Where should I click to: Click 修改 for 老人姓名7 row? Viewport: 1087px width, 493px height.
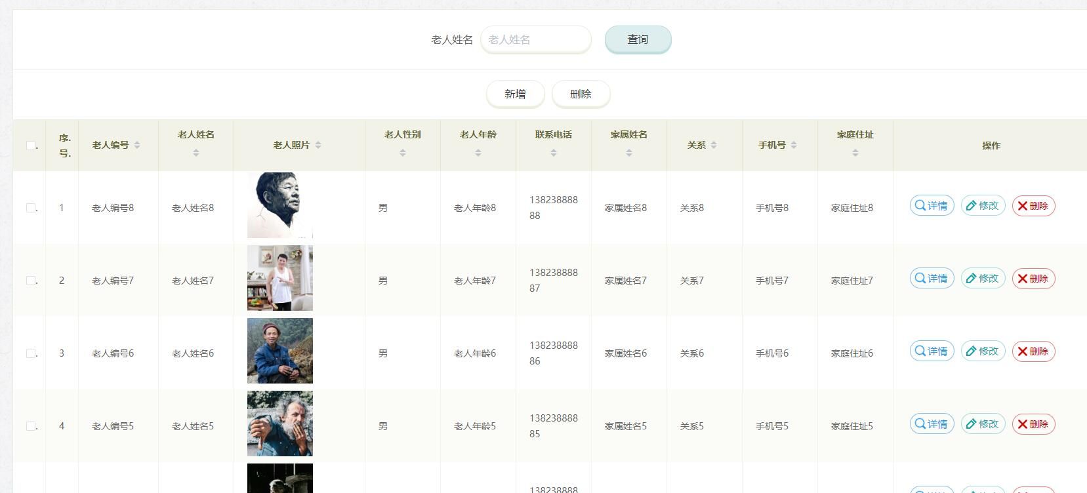pyautogui.click(x=983, y=279)
